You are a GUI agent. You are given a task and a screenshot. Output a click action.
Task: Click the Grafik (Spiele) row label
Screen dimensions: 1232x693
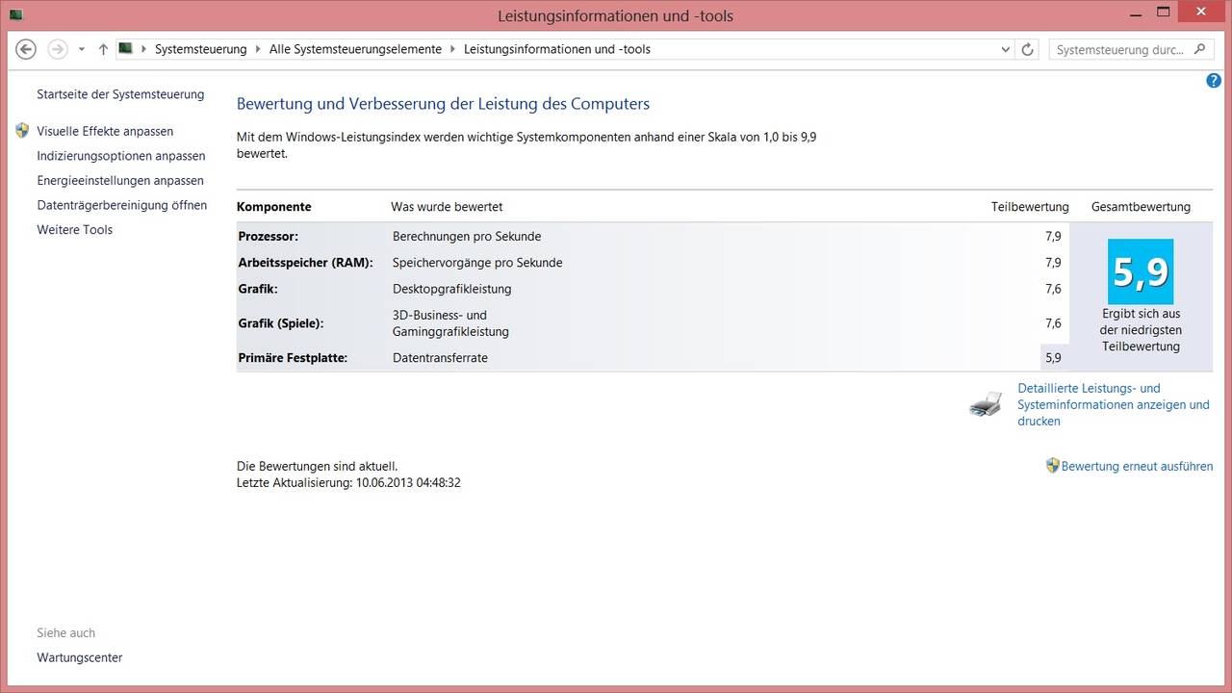tap(281, 323)
